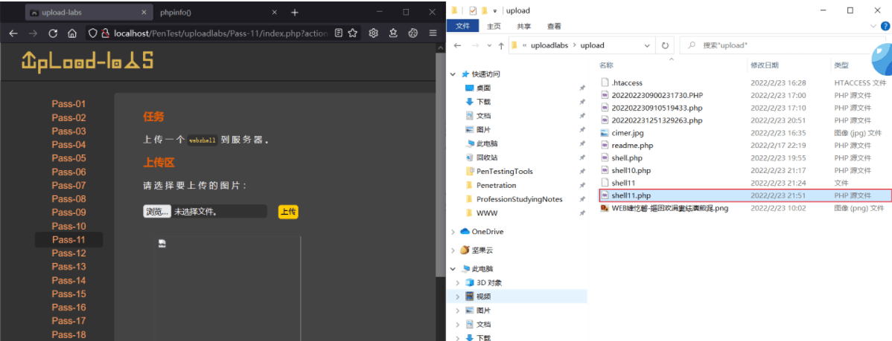Viewport: 892px width, 341px height.
Task: Click the PNG file icon at list bottom
Action: coord(605,208)
